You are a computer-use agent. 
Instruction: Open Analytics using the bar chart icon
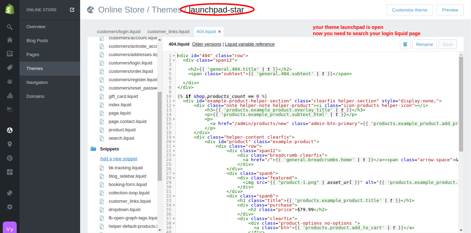pyautogui.click(x=10, y=95)
